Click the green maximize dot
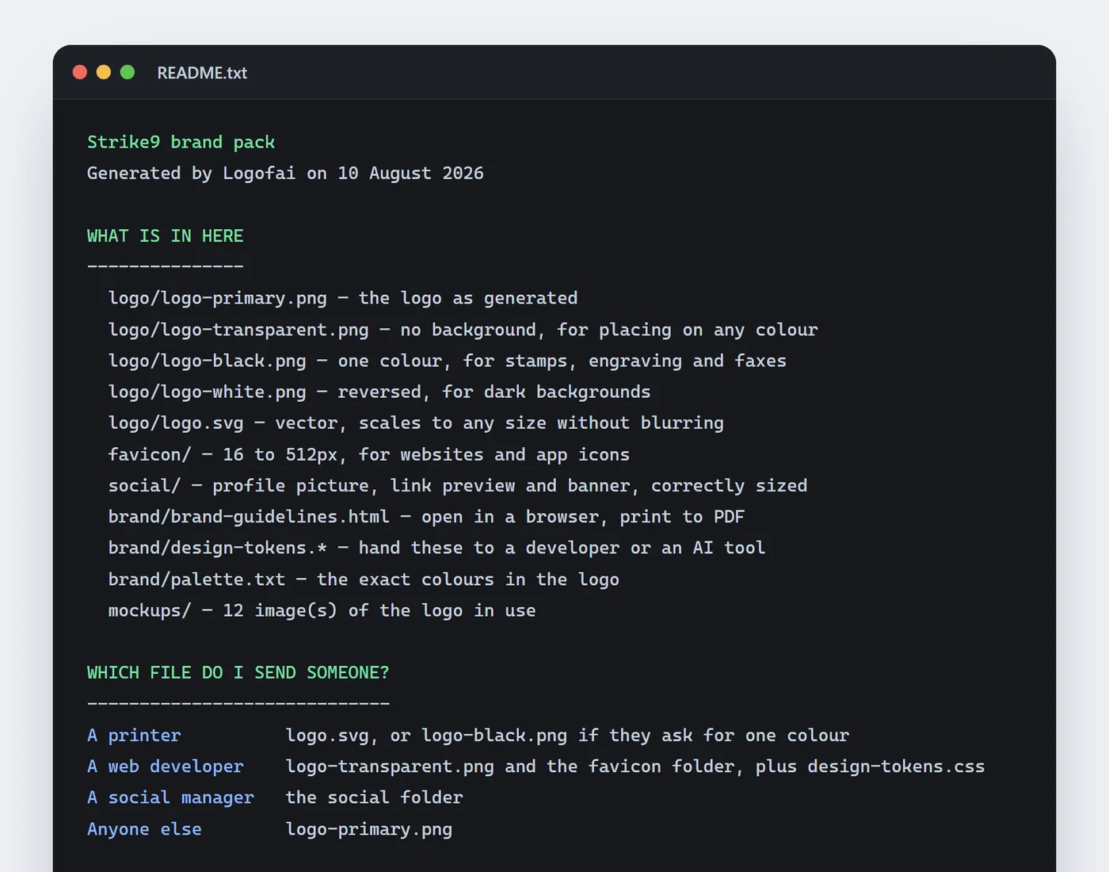Image resolution: width=1109 pixels, height=872 pixels. [128, 72]
